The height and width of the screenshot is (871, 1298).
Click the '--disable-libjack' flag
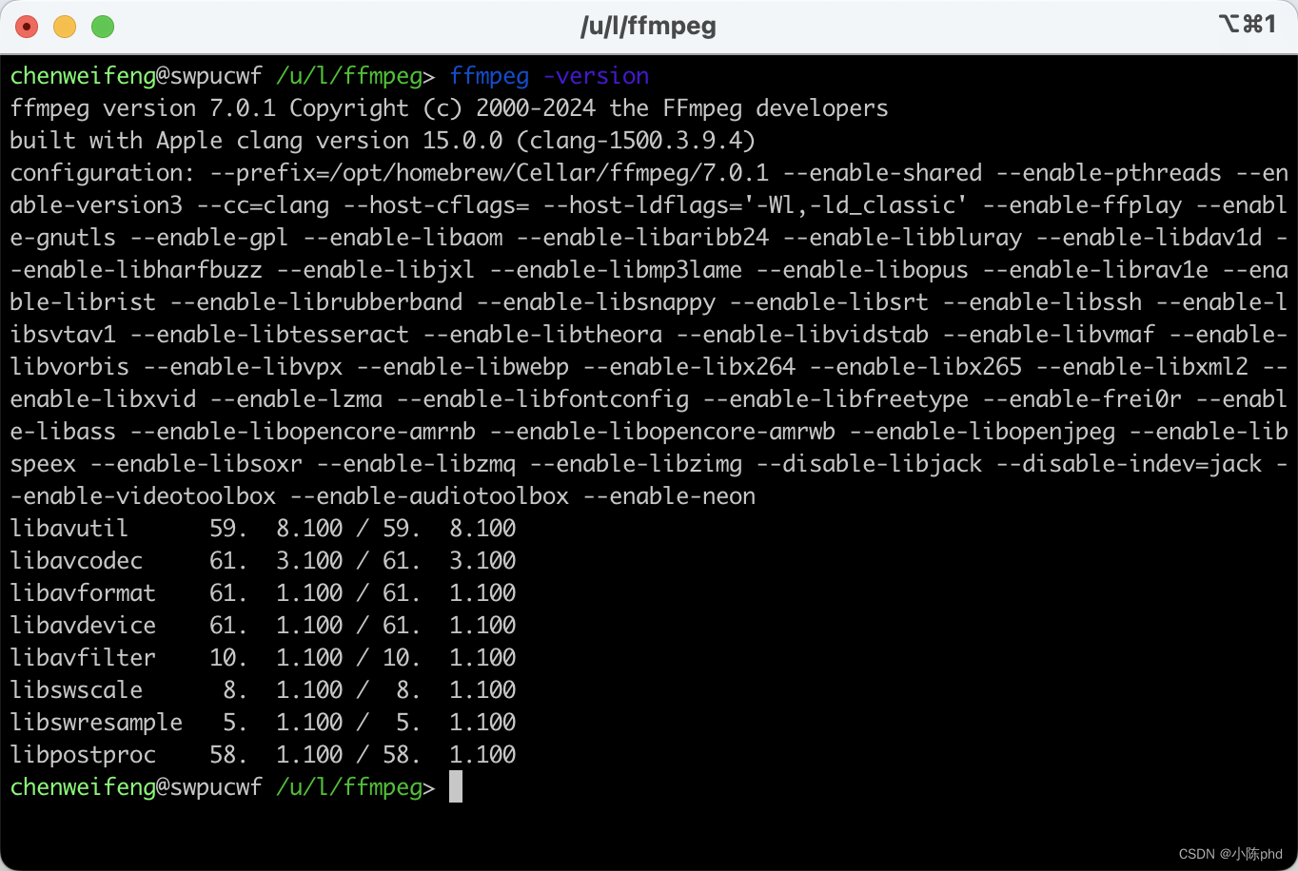pos(869,464)
